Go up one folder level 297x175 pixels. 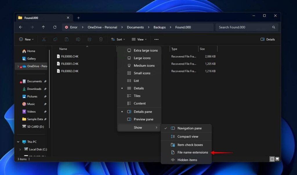click(x=43, y=27)
